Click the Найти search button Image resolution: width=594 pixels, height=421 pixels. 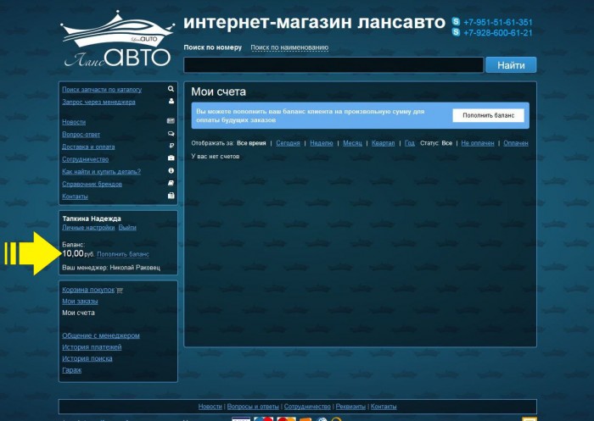[x=511, y=65]
